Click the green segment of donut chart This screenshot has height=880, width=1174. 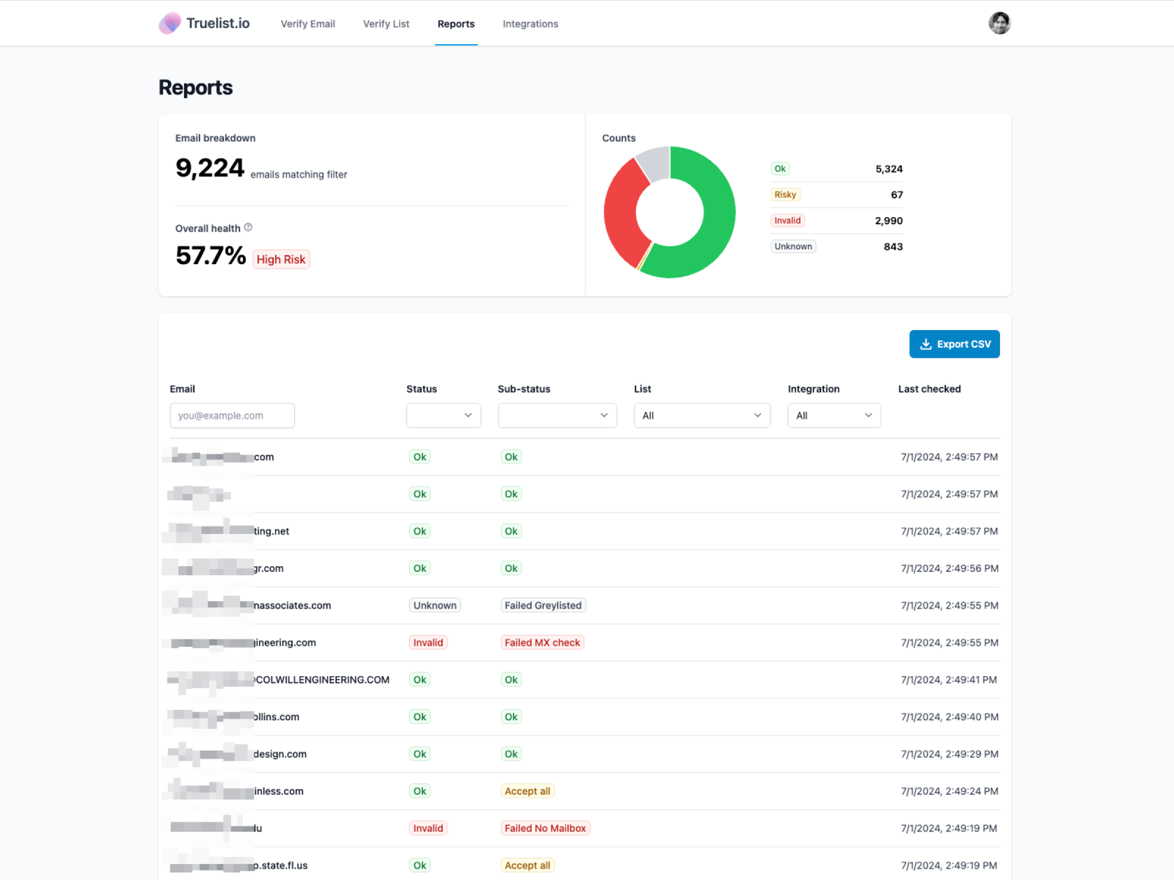point(717,220)
